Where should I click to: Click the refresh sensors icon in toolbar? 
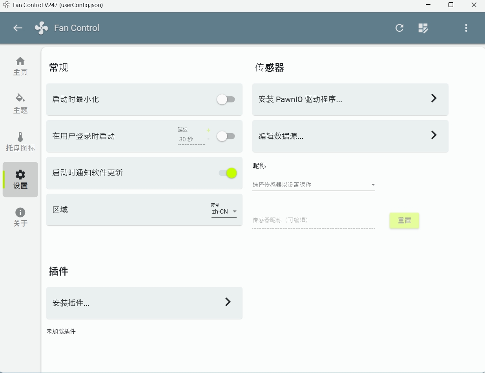[399, 28]
